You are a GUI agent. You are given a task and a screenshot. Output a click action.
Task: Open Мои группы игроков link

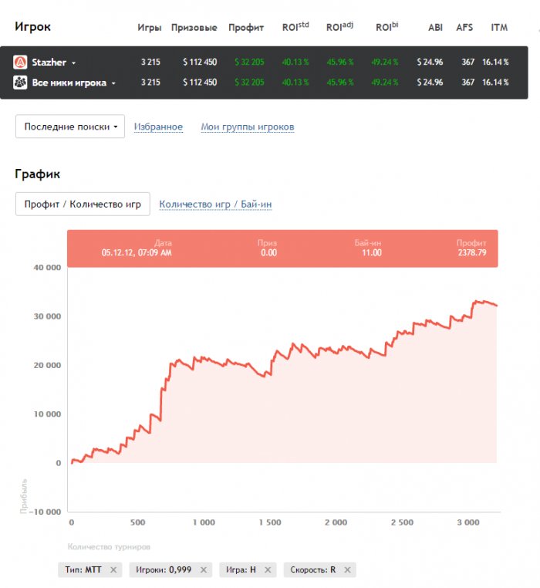(x=247, y=127)
